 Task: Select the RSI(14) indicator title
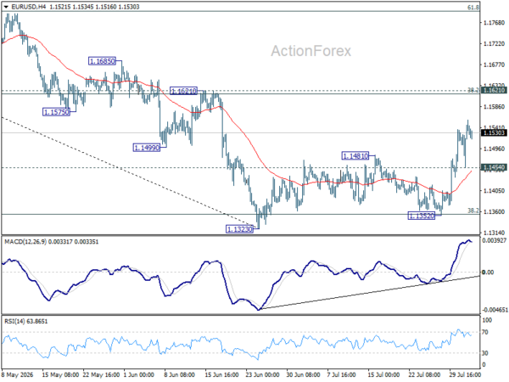(x=14, y=321)
